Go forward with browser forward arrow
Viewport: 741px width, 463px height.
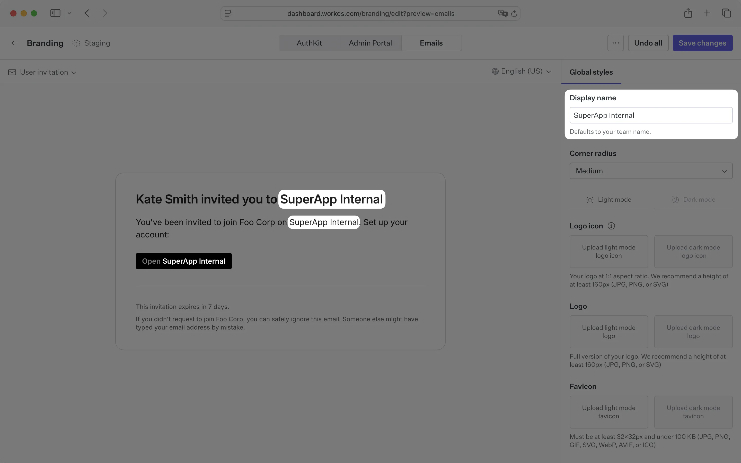pyautogui.click(x=105, y=13)
